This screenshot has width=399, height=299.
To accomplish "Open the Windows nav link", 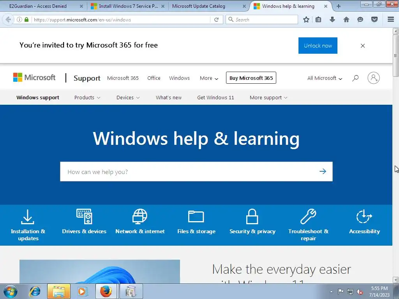I will click(179, 78).
